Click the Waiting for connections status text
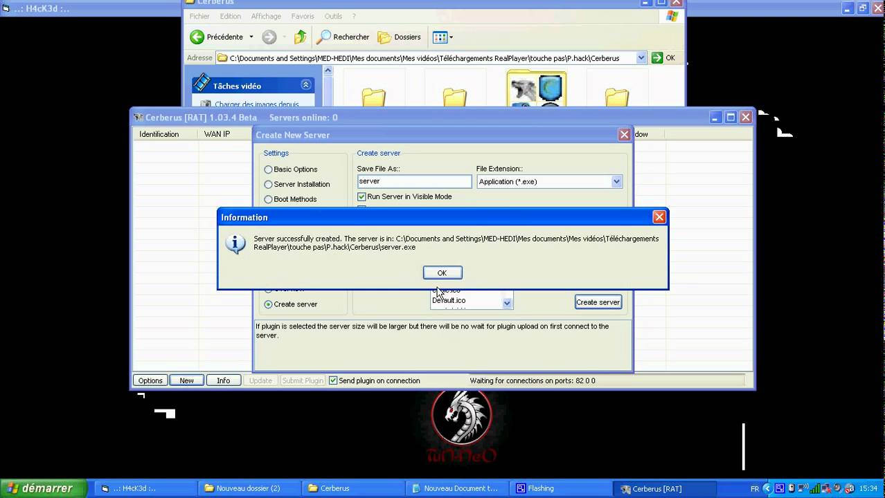This screenshot has height=498, width=885. click(x=533, y=380)
